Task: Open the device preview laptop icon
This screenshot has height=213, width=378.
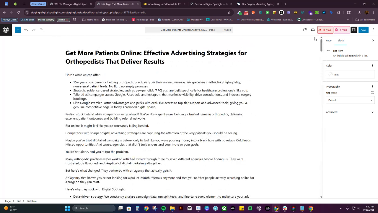Action: click(313, 30)
